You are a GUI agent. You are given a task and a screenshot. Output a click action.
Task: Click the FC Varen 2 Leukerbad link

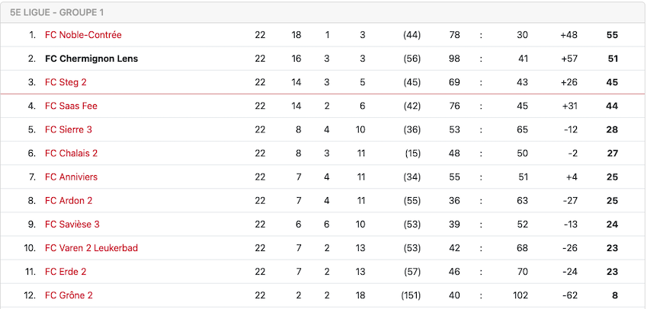91,248
